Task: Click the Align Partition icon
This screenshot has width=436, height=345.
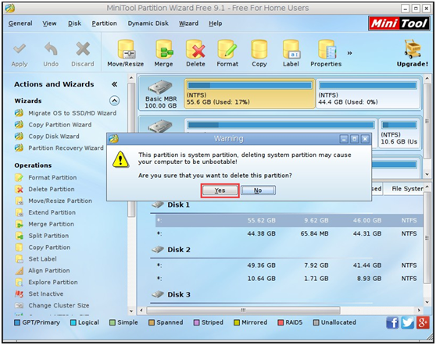Action: pos(20,271)
